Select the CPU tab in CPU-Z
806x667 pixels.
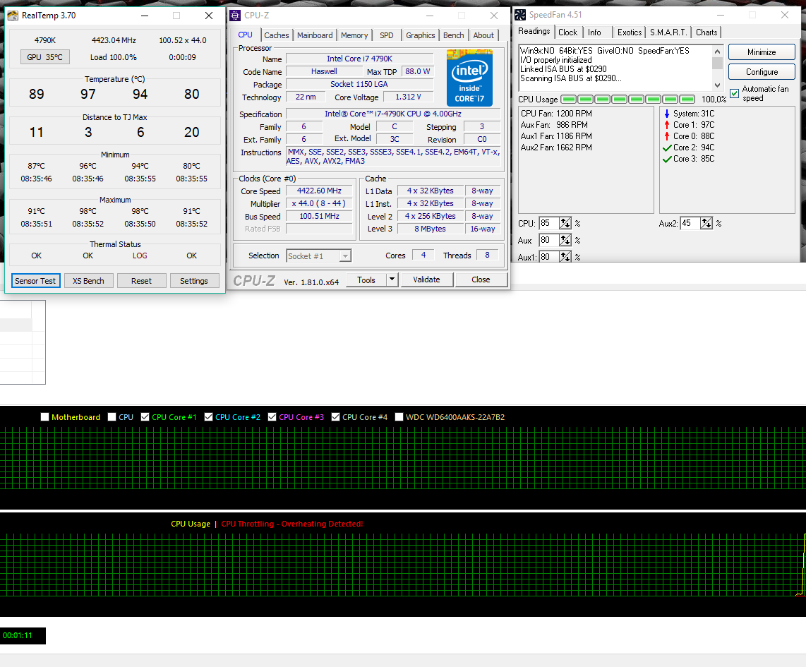[x=245, y=35]
